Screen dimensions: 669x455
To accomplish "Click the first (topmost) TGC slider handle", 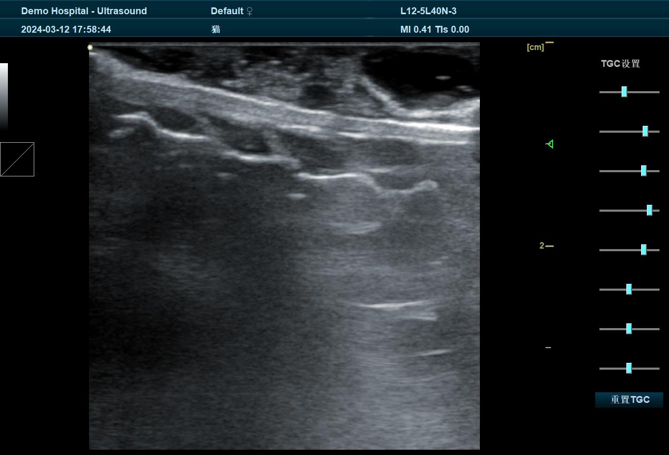I will coord(624,92).
